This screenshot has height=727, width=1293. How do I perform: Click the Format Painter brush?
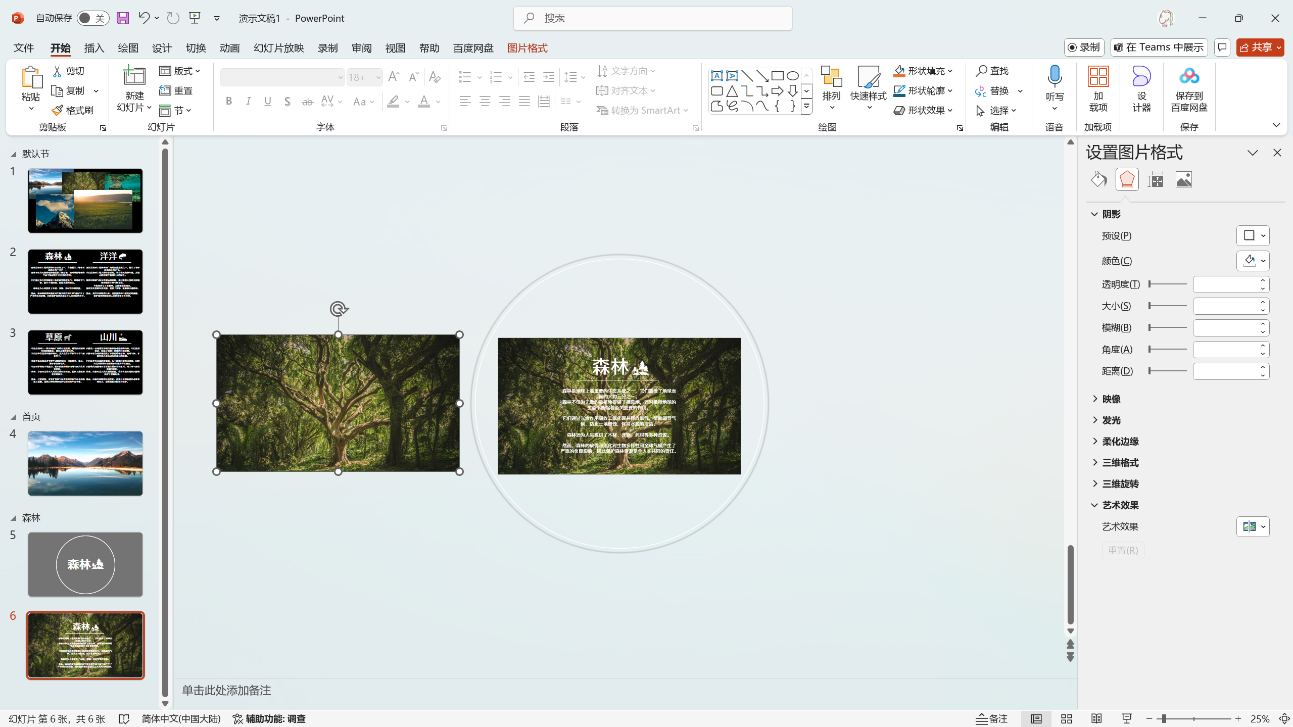point(57,110)
